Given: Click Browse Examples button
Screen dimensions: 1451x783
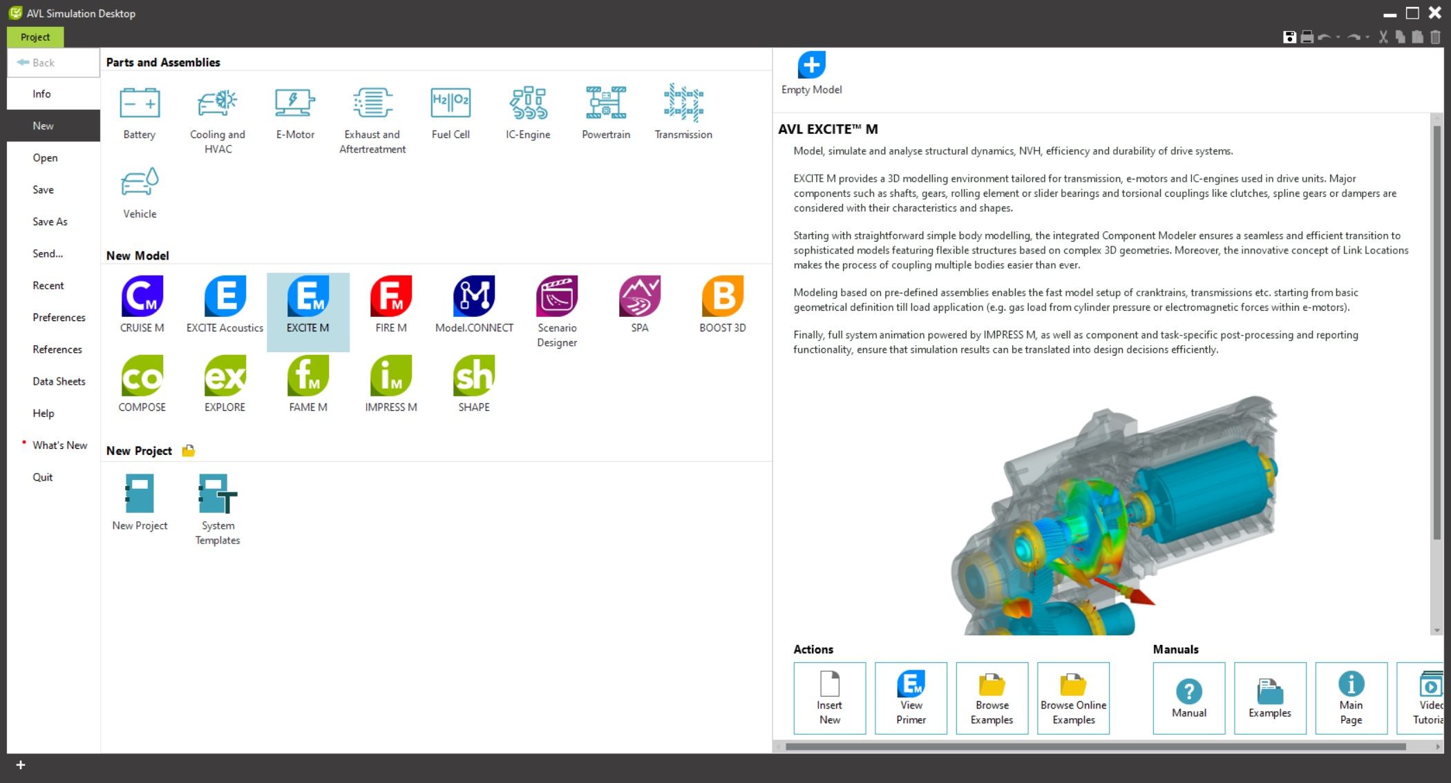Looking at the screenshot, I should [x=992, y=698].
